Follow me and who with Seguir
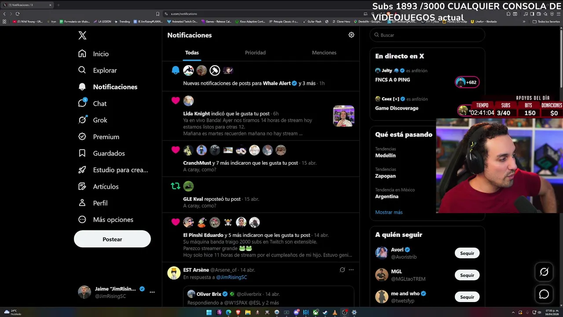This screenshot has height=317, width=563. coord(467,297)
